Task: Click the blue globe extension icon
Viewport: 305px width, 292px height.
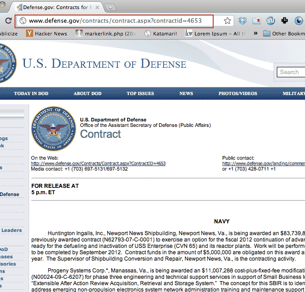Action: [x=299, y=20]
